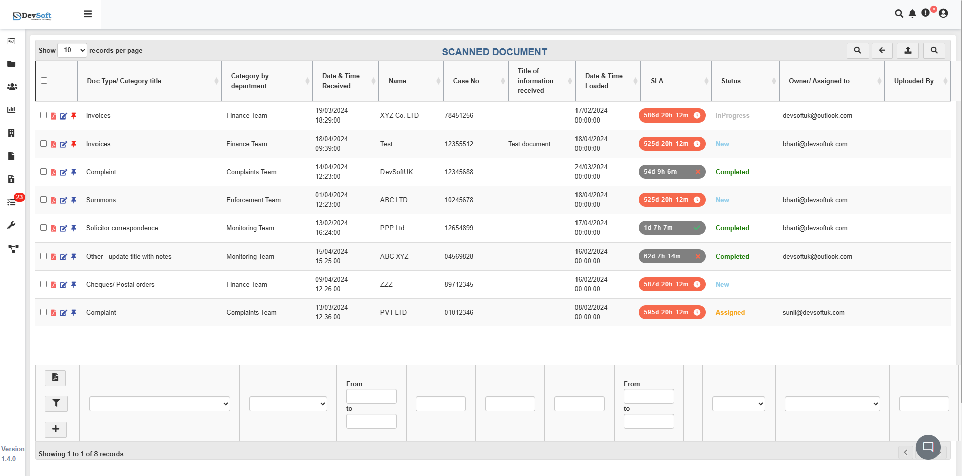Viewport: 962px width, 476px height.
Task: Open the chat widget bubble
Action: (928, 447)
